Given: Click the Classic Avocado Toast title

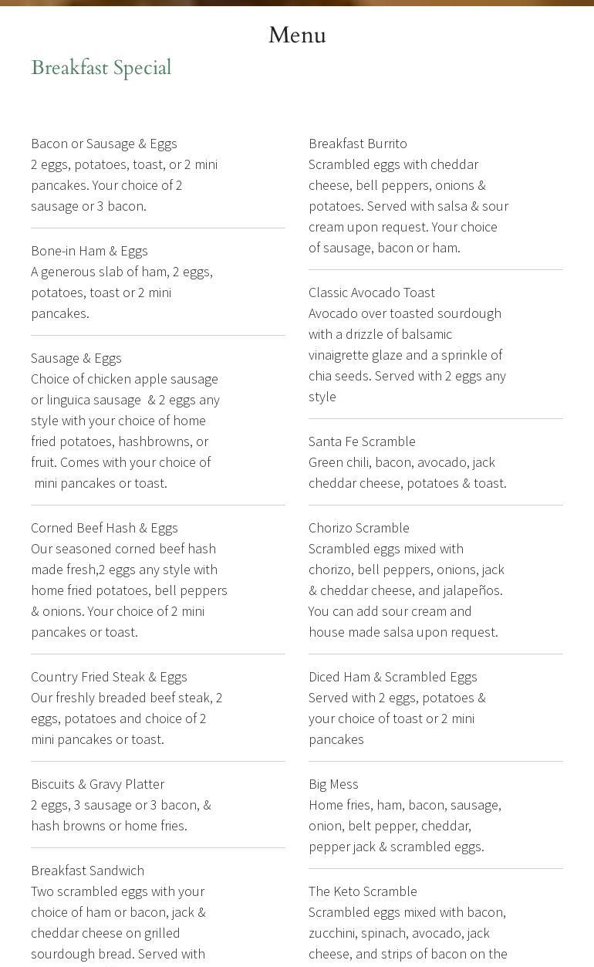Looking at the screenshot, I should click(x=372, y=292).
